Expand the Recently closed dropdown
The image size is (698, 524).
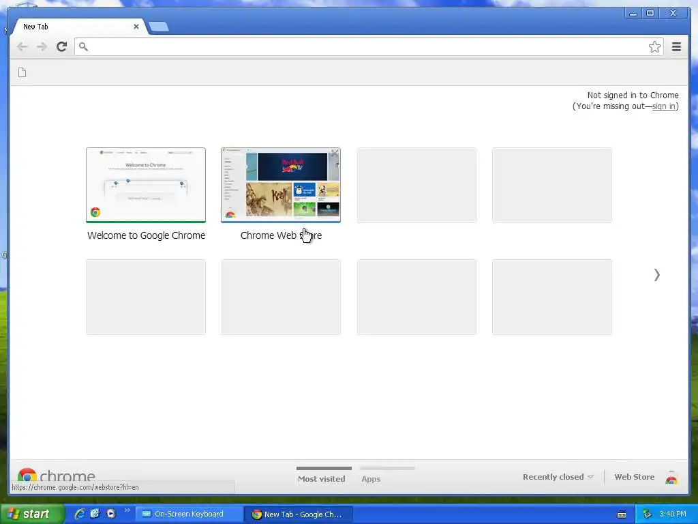coord(558,477)
